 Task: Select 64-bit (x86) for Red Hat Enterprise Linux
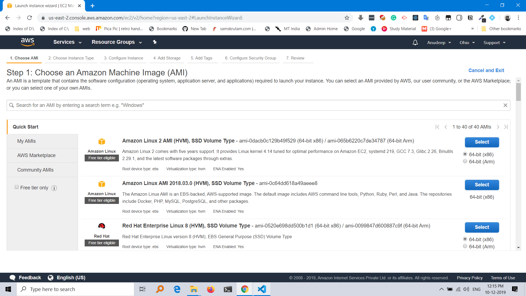(x=465, y=239)
